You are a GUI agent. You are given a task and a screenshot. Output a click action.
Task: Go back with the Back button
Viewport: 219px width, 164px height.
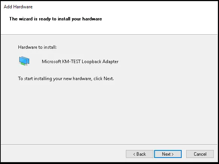pyautogui.click(x=139, y=154)
